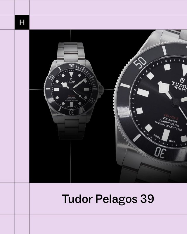Click the bezel triangle pip on small watch
The width and height of the screenshot is (187, 234).
71,65
